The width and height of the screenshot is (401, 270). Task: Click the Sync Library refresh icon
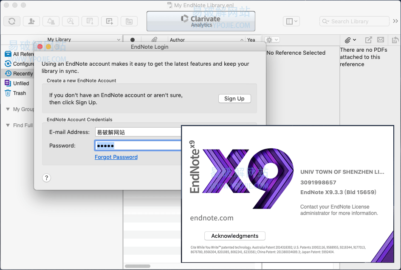12,21
